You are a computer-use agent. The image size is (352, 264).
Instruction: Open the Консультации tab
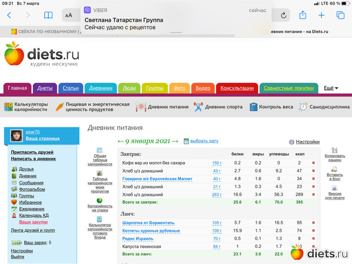click(x=237, y=88)
